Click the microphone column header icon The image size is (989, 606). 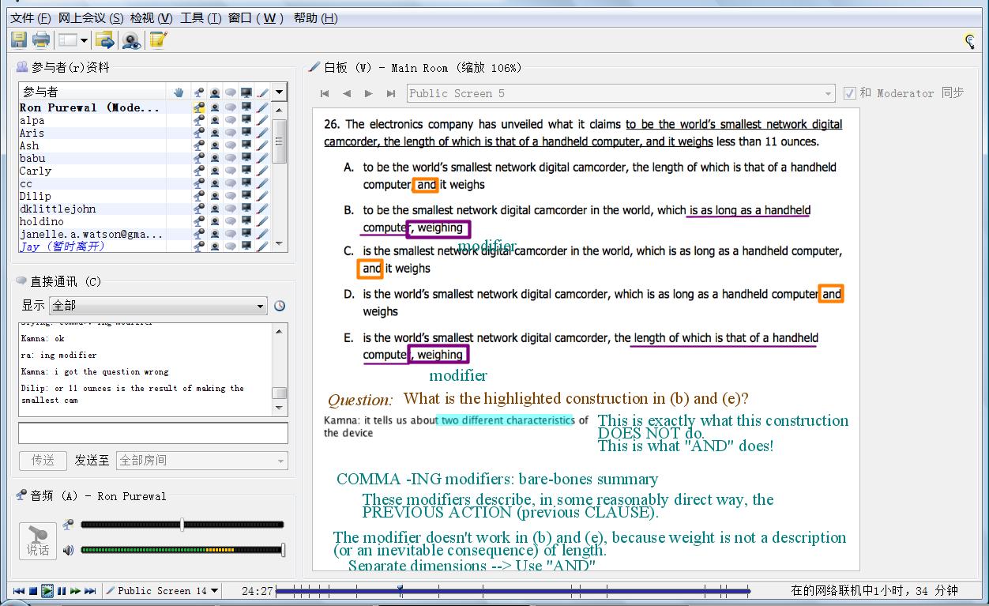(198, 92)
